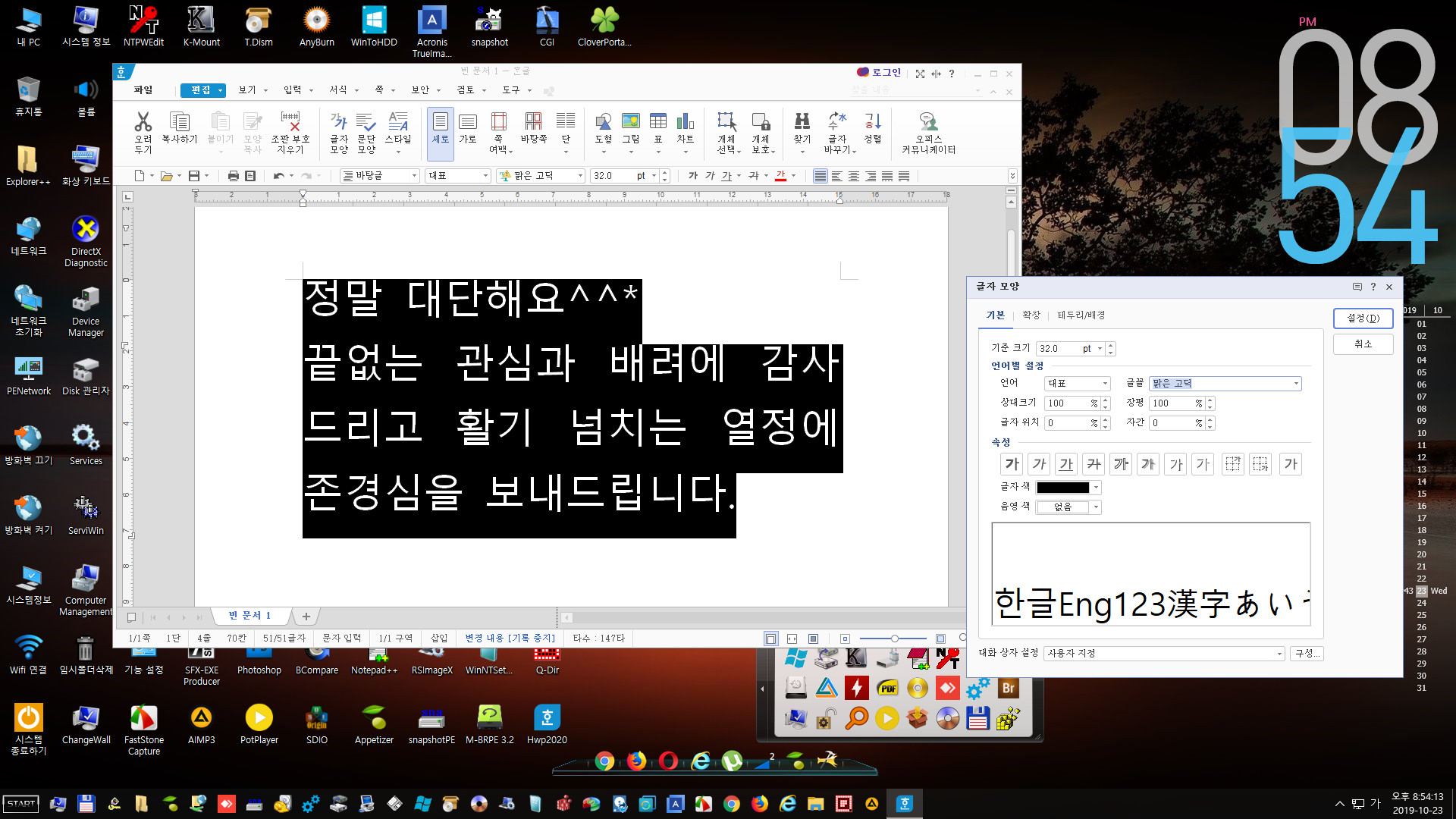Toggle subscript attribute in 글자 모양 dialog

1203,464
